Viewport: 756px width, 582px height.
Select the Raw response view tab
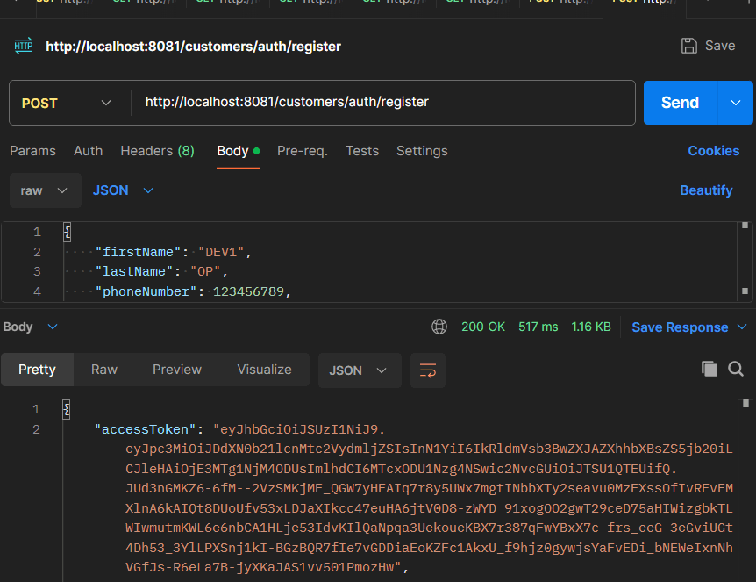[x=104, y=370]
